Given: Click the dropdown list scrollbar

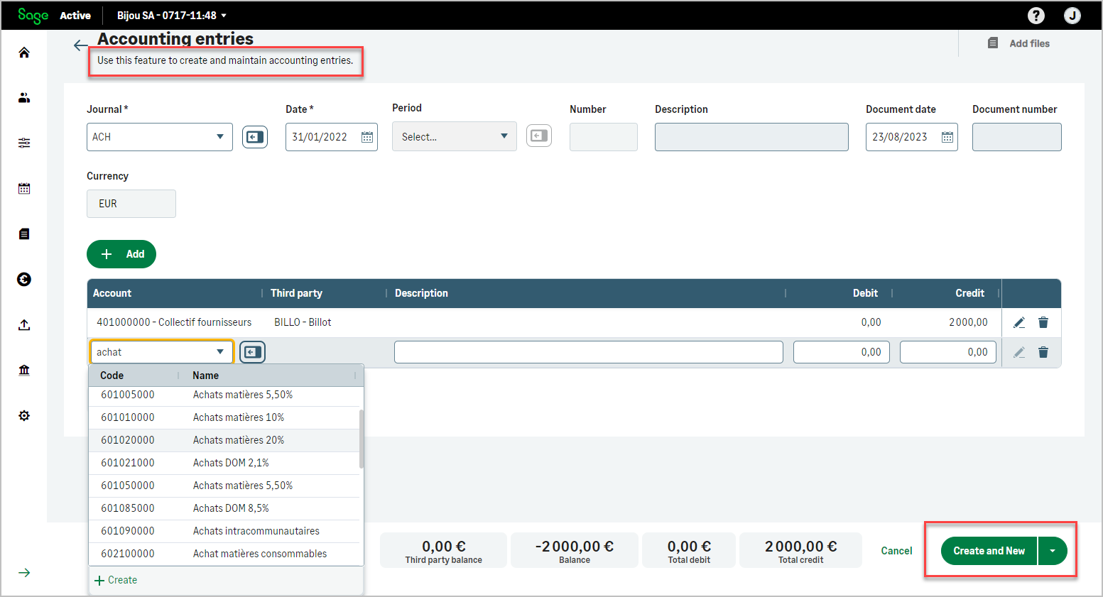Looking at the screenshot, I should coord(362,439).
